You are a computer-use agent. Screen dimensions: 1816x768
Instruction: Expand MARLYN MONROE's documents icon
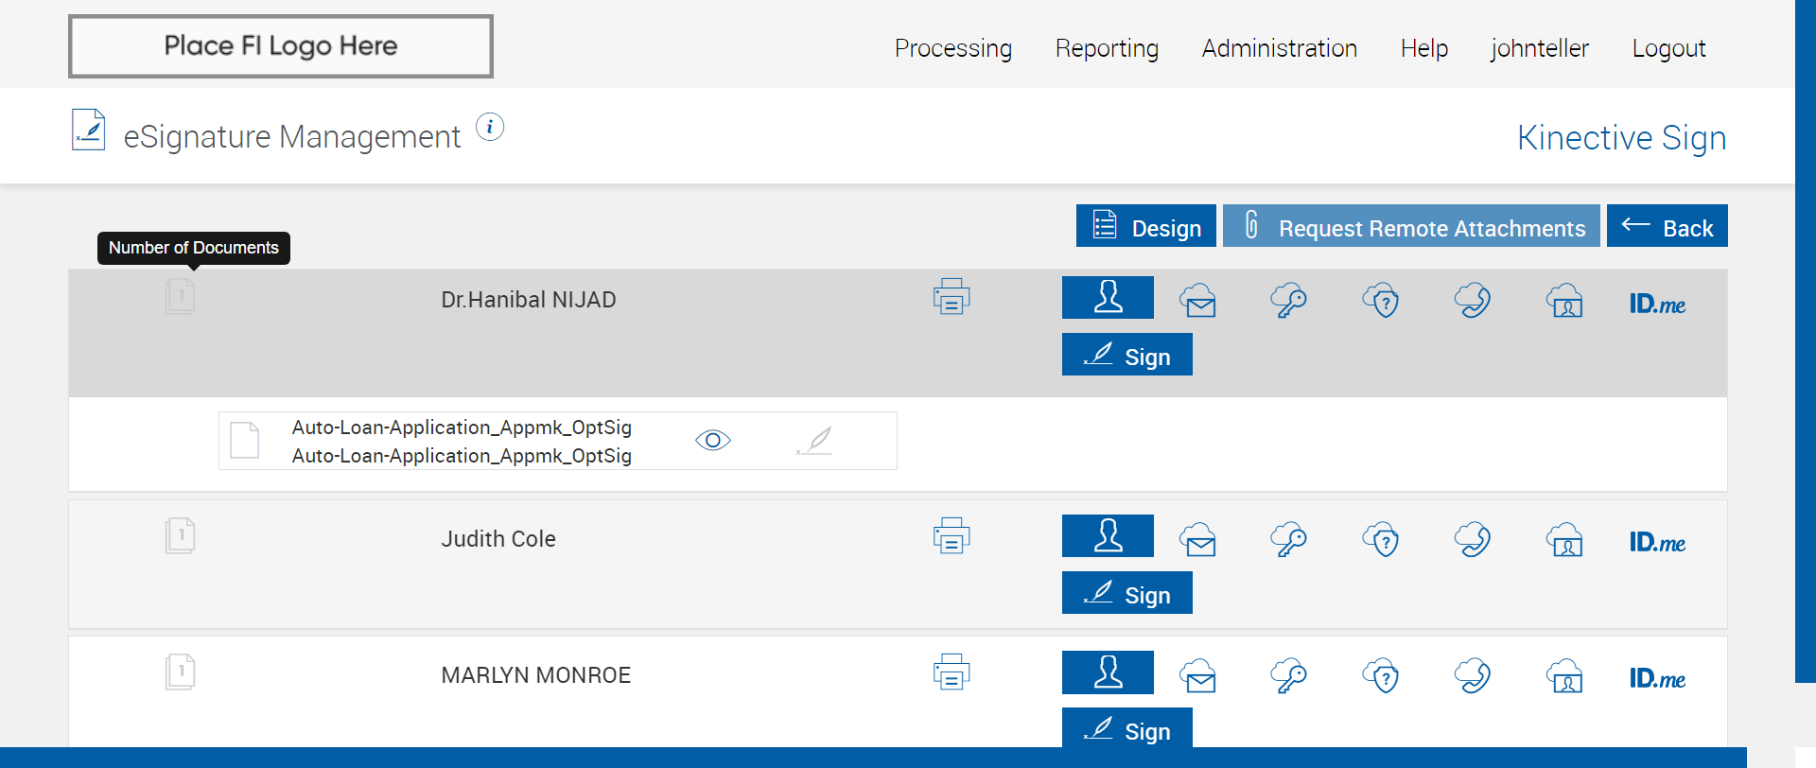(180, 672)
